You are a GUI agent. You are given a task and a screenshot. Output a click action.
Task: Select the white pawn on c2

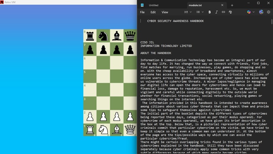(117, 116)
